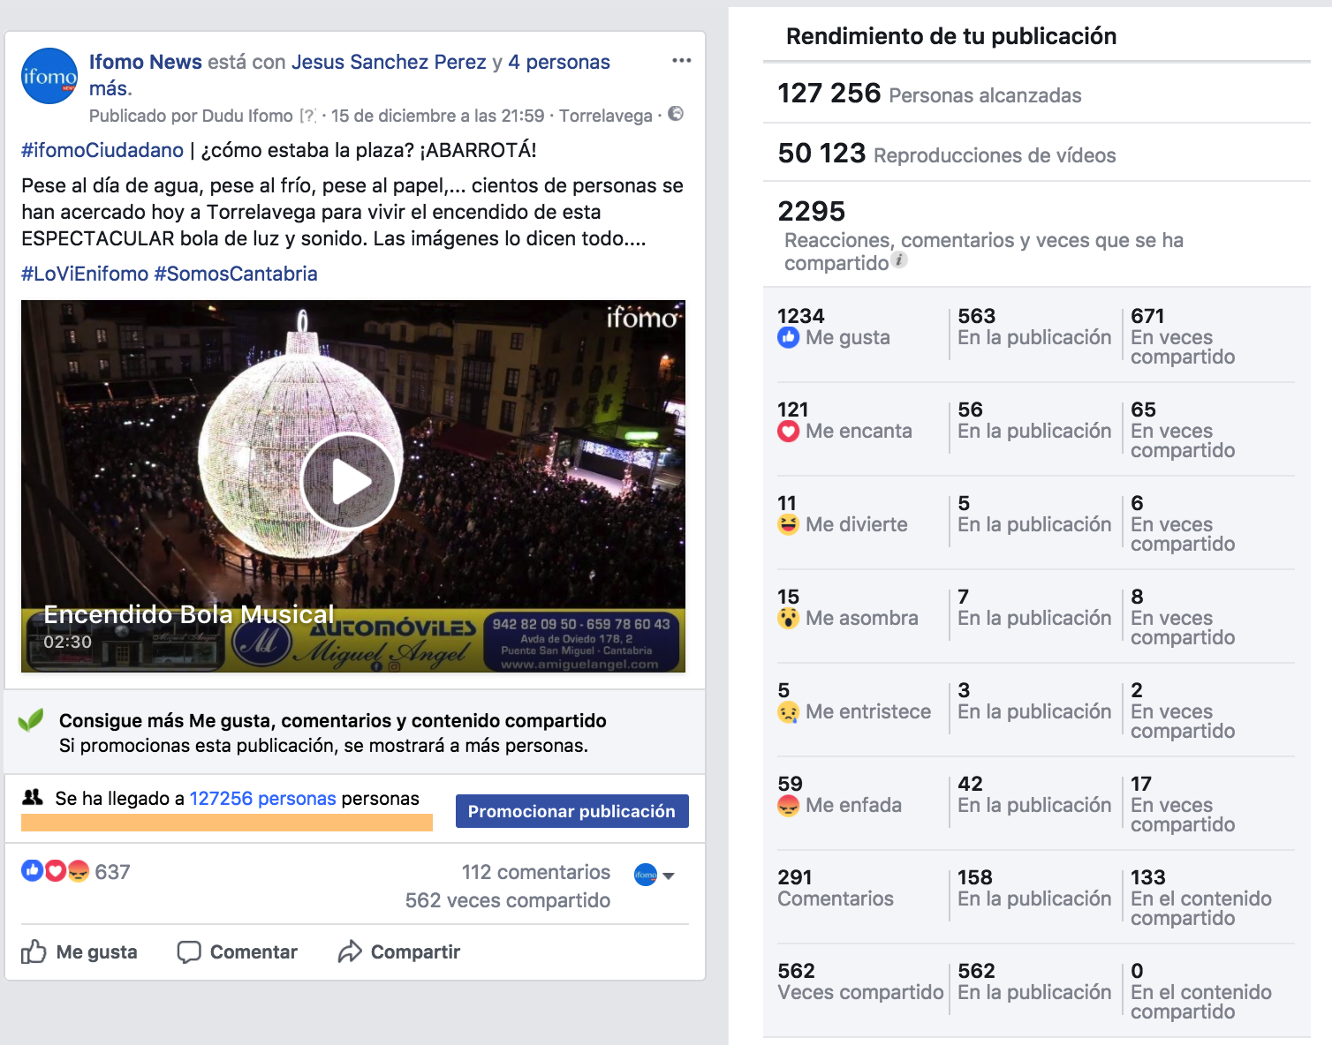Image resolution: width=1332 pixels, height=1045 pixels.
Task: Open the comment-as profile selector dropdown
Action: coord(655,875)
